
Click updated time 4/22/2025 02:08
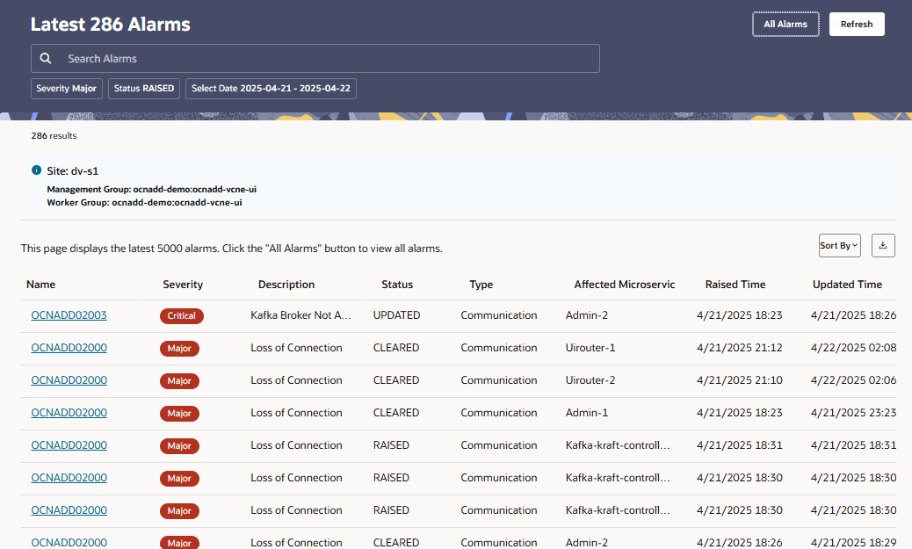coord(853,348)
